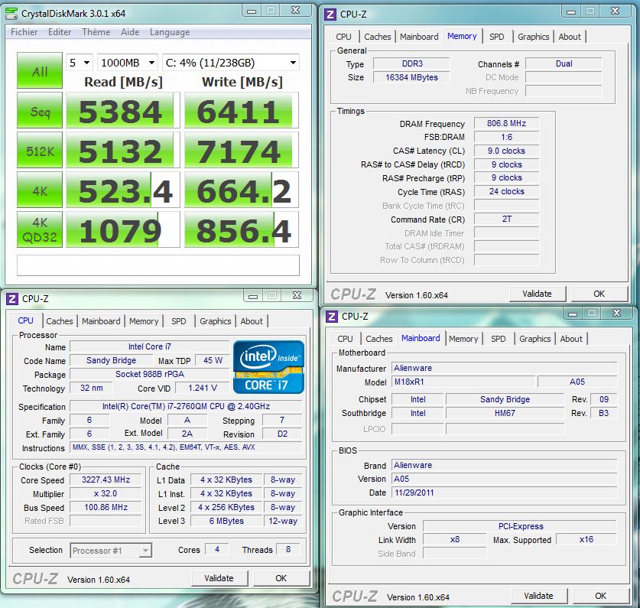The width and height of the screenshot is (640, 608).
Task: Click the Seq write result 6411
Action: click(241, 110)
